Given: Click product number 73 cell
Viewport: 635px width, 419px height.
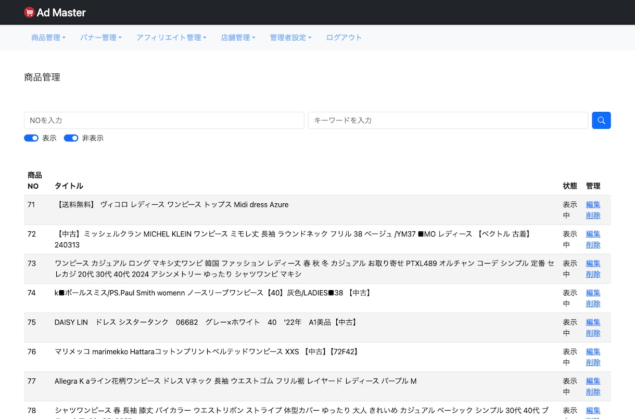Looking at the screenshot, I should point(32,264).
